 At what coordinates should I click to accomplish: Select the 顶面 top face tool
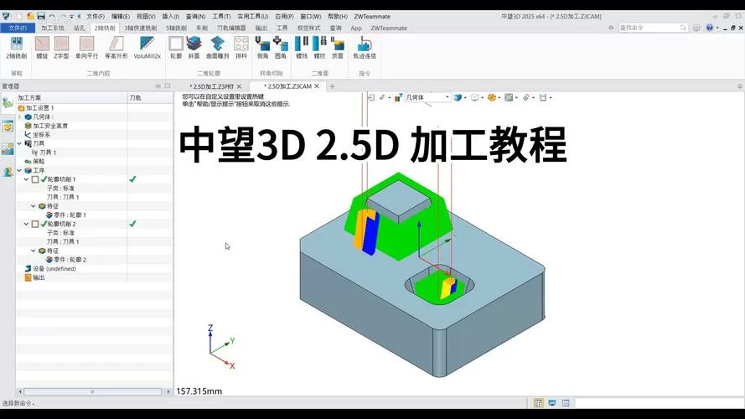pyautogui.click(x=338, y=48)
